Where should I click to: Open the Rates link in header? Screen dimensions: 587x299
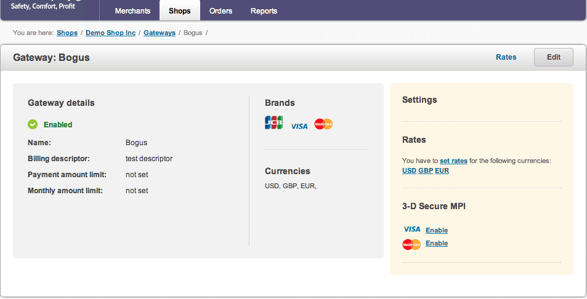[x=506, y=57]
